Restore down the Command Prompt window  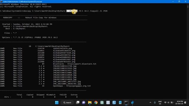pos(179,1)
